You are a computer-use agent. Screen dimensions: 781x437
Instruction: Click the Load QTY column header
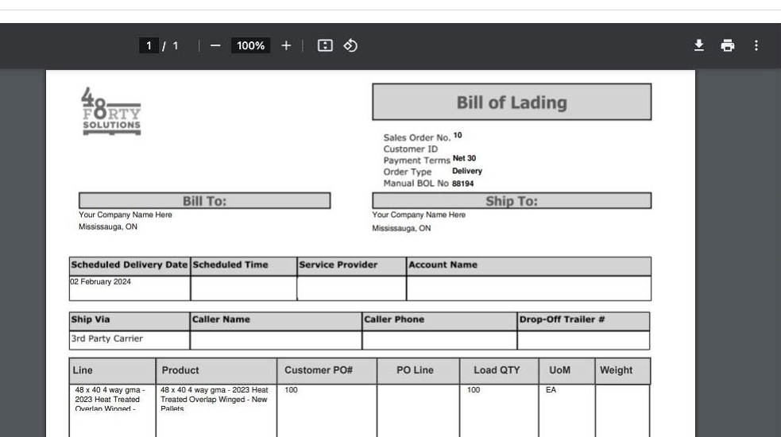499,371
